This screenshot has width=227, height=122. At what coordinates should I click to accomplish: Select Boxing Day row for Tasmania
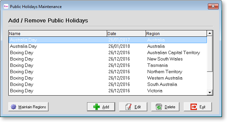(108, 65)
